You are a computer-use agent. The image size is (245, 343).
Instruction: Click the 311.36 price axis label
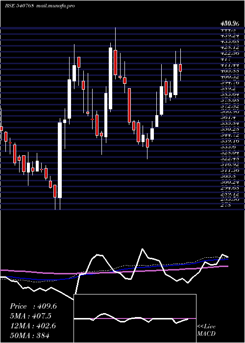(x=229, y=170)
